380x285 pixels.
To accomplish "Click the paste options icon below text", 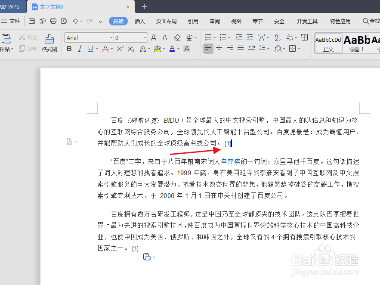I will [147, 257].
